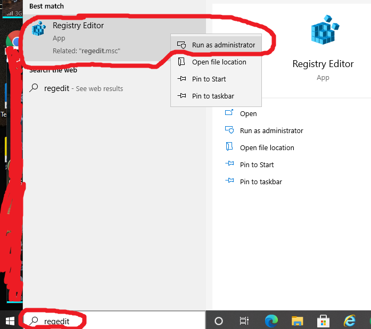Click shield icon beside Run as administrator in preview pane

pos(229,130)
